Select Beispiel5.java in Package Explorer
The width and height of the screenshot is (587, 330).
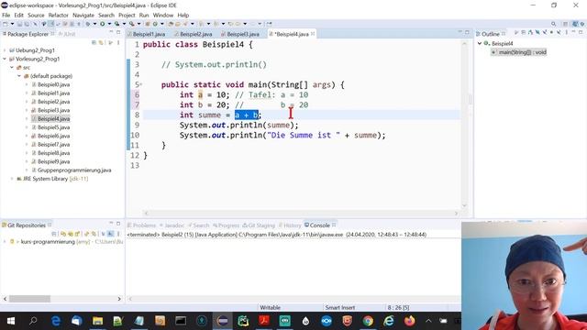click(53, 127)
